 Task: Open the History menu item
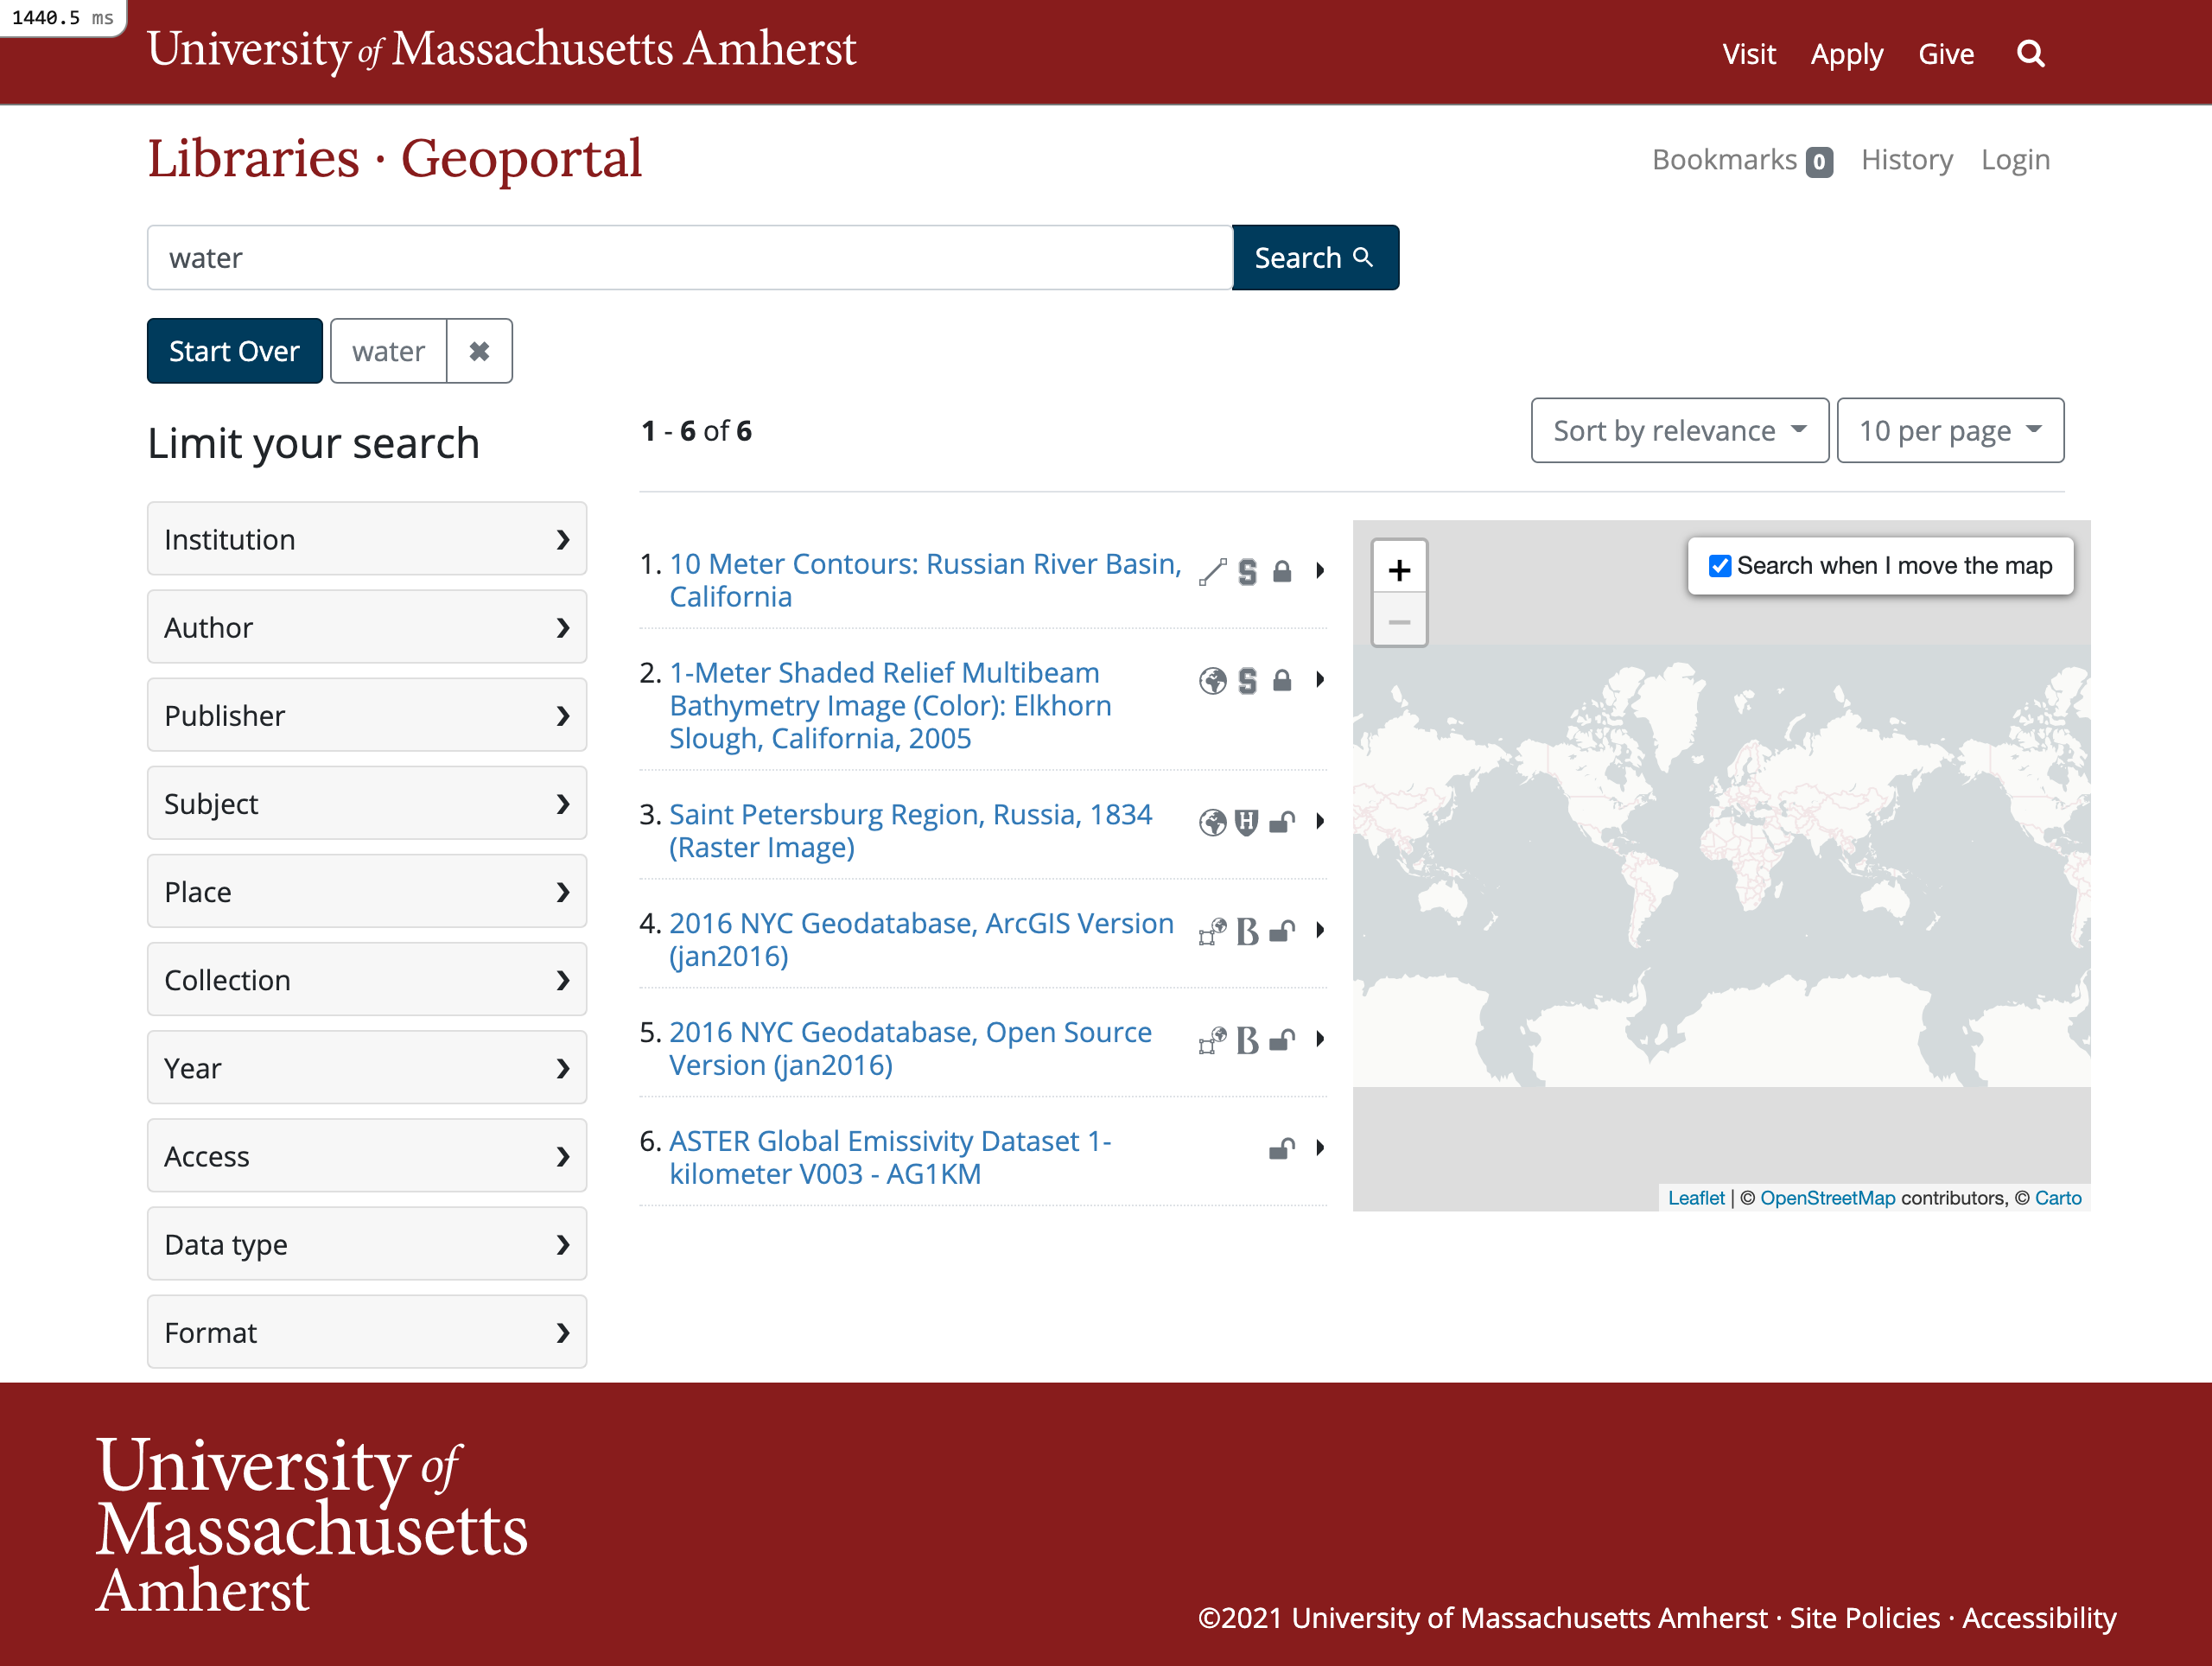coord(1906,159)
